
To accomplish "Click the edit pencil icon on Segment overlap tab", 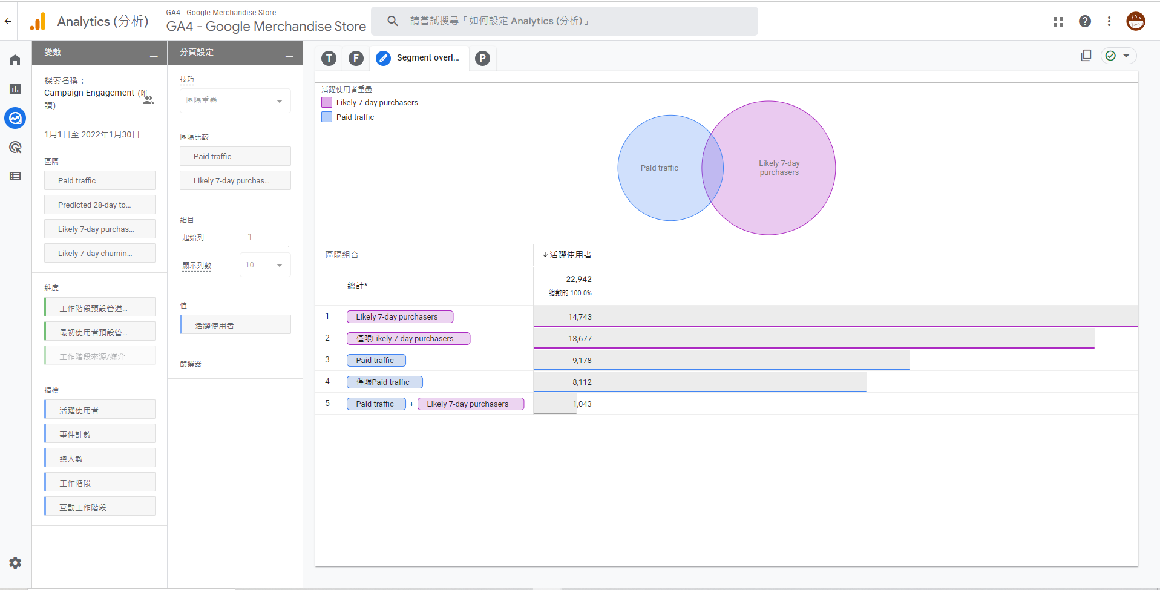I will tap(383, 58).
